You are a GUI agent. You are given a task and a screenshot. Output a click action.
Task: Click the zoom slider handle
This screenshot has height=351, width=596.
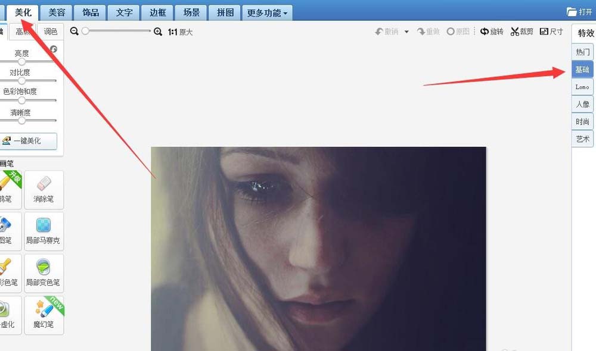point(85,31)
